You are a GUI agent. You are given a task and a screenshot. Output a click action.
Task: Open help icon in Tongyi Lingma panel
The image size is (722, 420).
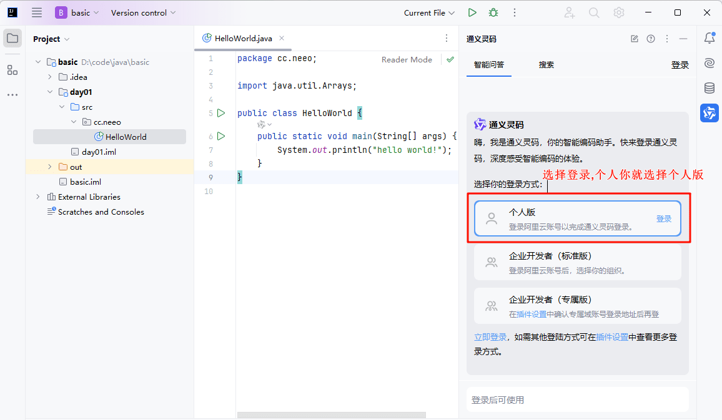[x=651, y=39]
